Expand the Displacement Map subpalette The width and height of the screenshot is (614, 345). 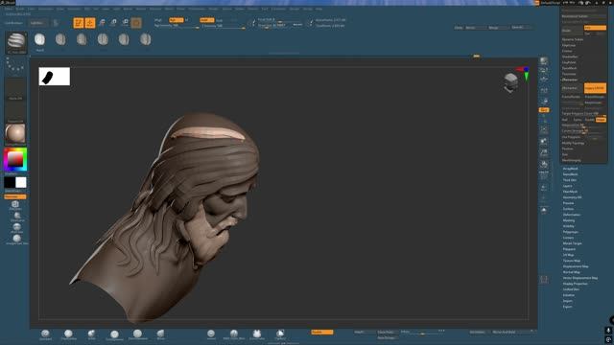pyautogui.click(x=576, y=266)
